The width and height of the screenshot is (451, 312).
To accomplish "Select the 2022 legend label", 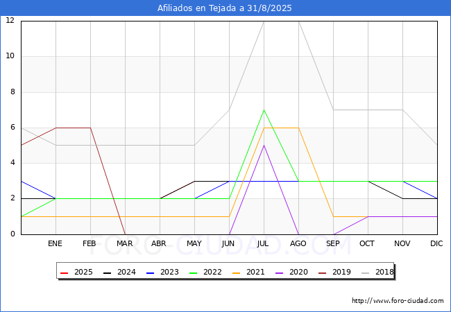I will tap(212, 272).
